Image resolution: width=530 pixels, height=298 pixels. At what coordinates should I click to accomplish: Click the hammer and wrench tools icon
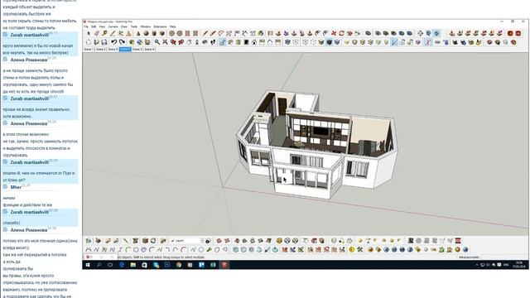pyautogui.click(x=360, y=250)
